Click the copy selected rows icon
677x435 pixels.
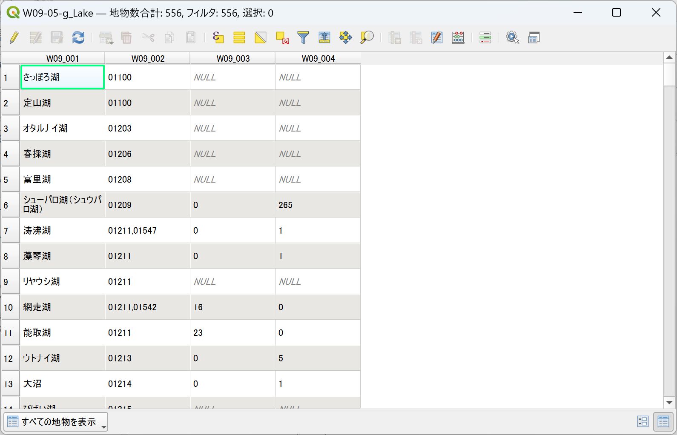(169, 37)
